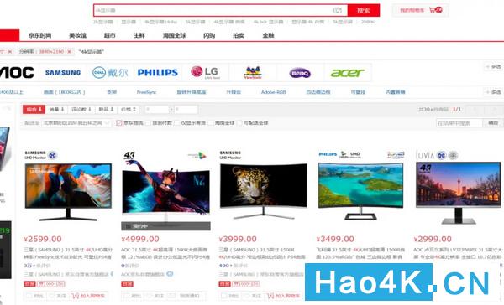Open the 美妆馆 navigation tab
Screen dimensions: 504x305
(78, 35)
